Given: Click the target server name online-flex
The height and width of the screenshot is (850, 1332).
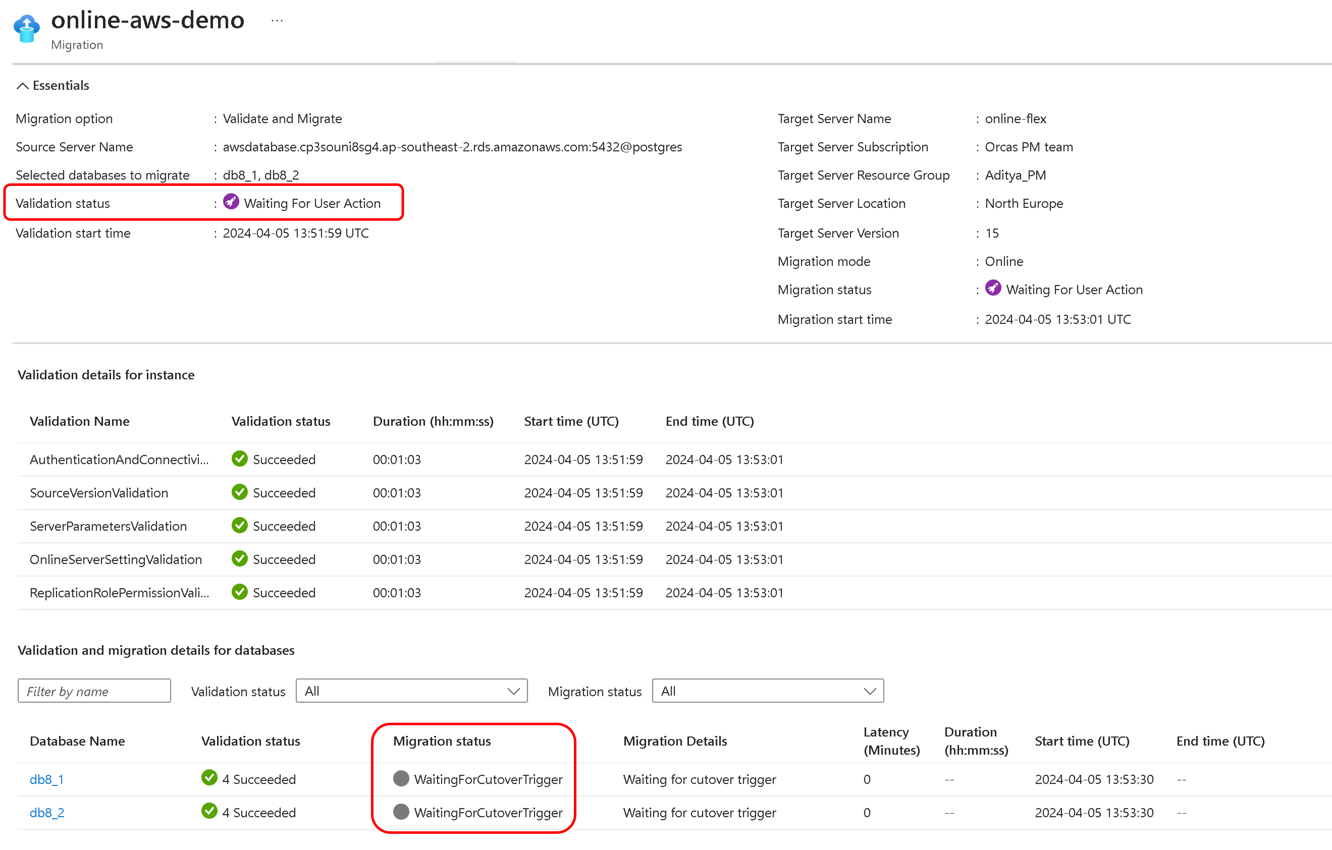Looking at the screenshot, I should pos(1016,119).
